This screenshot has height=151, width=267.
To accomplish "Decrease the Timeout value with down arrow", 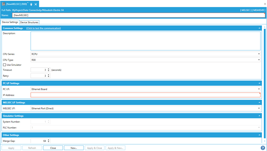I will tap(48, 71).
